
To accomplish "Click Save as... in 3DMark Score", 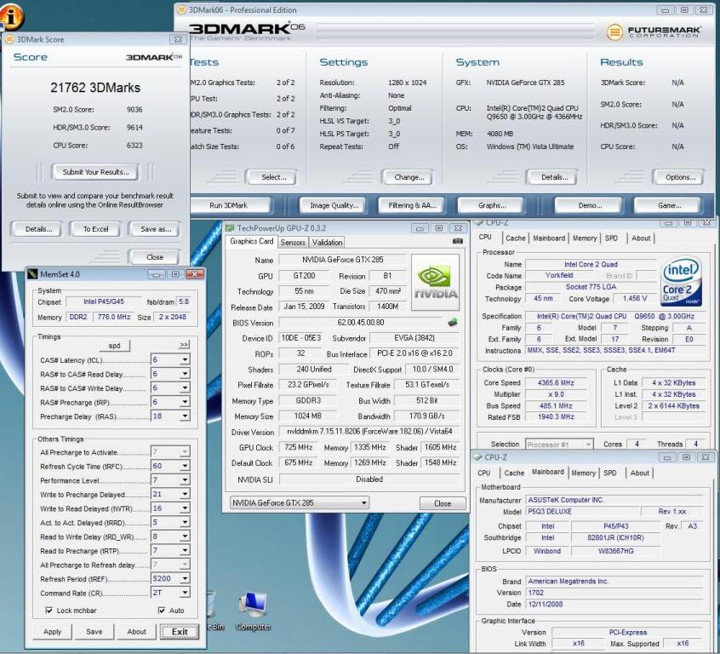I will 155,229.
